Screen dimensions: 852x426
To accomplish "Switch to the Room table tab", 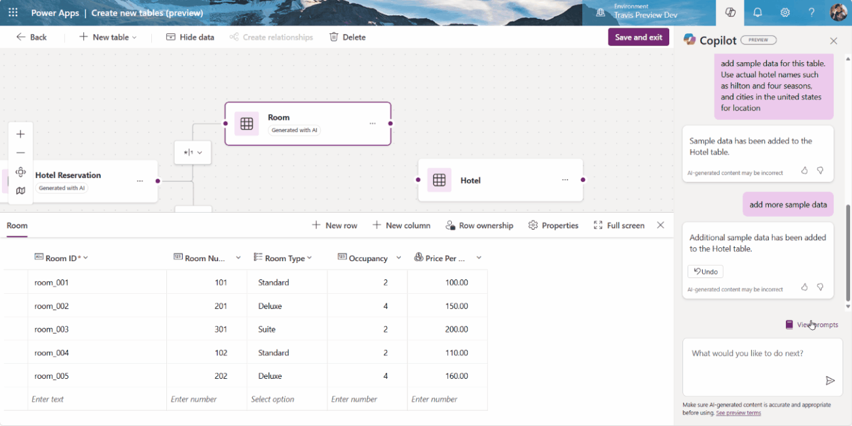I will click(17, 226).
